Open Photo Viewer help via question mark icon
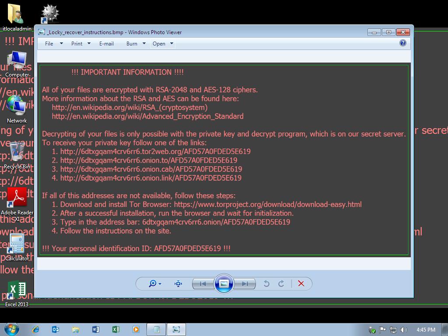The image size is (448, 336). tap(402, 43)
